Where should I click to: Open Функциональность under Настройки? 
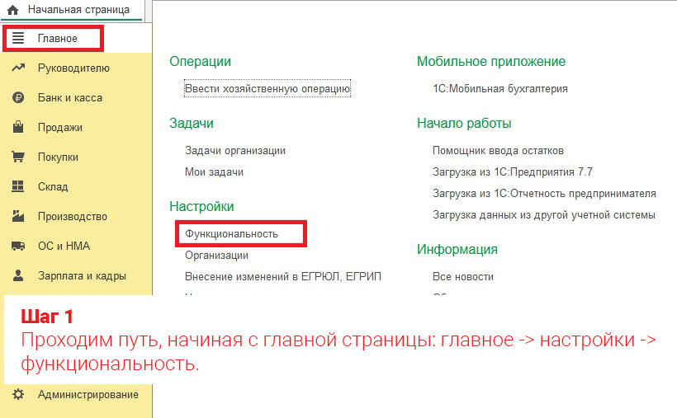231,234
